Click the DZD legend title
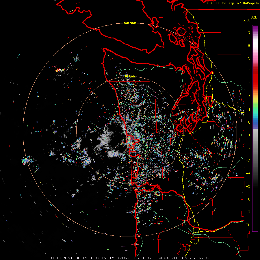Screen dimensions: 260x260 click(254, 17)
